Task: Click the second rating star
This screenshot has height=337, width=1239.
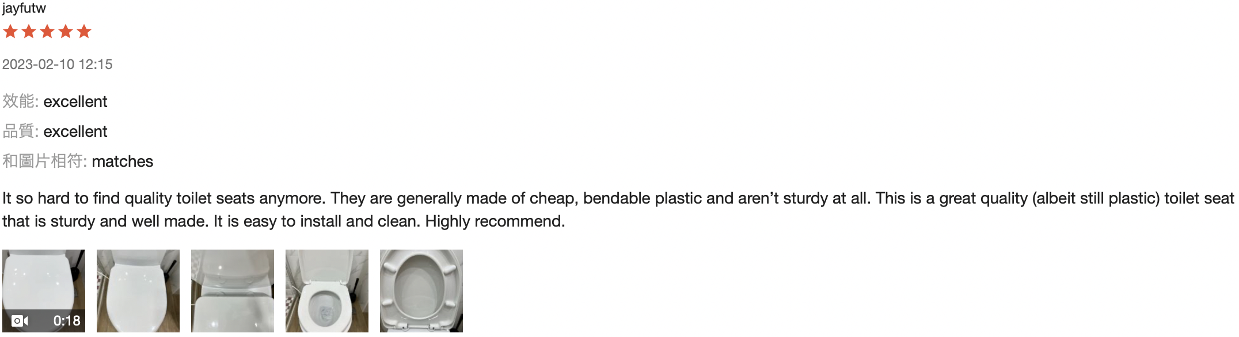Action: click(29, 32)
